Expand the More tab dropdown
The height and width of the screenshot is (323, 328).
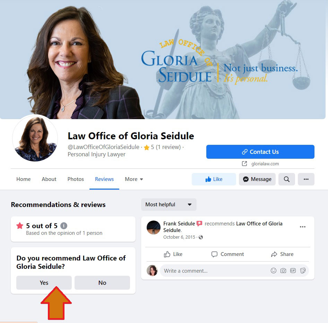(x=134, y=179)
